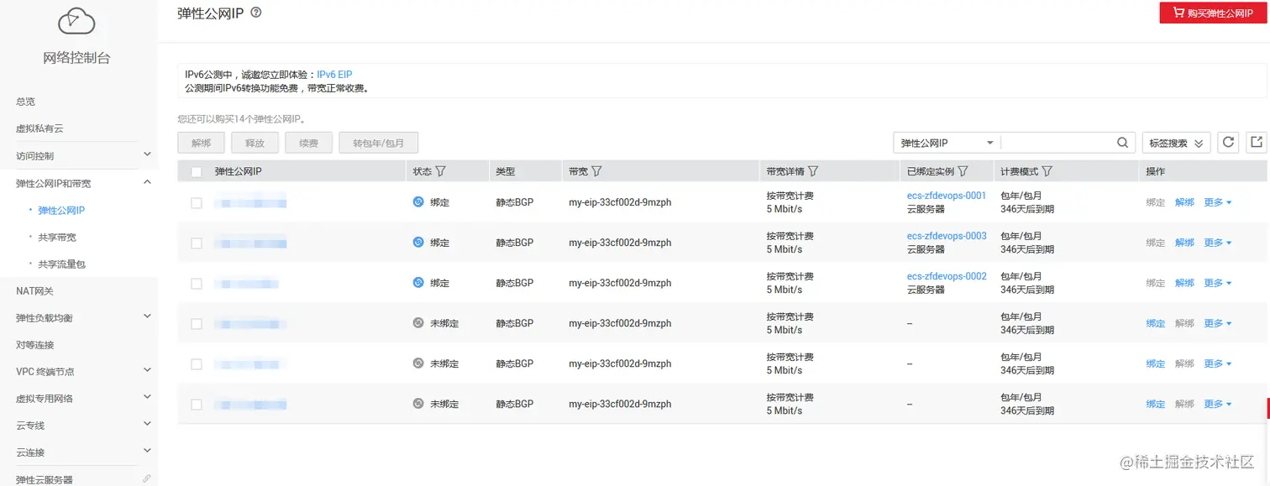Click the bound status icon for ecs-zfdevops-0002
The image size is (1270, 486).
point(418,283)
